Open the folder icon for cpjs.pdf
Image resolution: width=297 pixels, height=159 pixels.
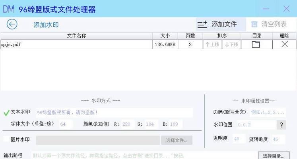tap(256, 45)
